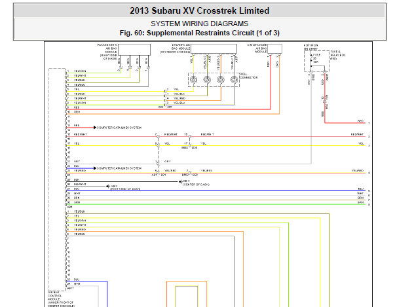
Task: Select the "RED" label beside off-page reference 1
Action: [x=360, y=121]
